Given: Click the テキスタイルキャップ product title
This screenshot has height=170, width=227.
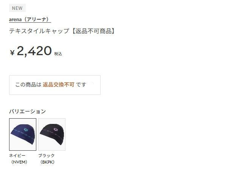Looking at the screenshot, I should tap(39, 31).
